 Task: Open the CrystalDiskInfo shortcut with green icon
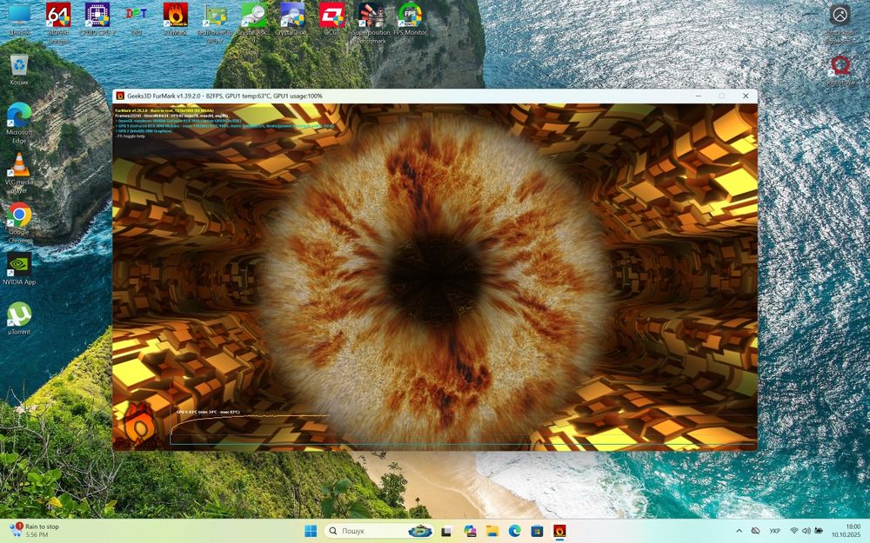coord(253,23)
